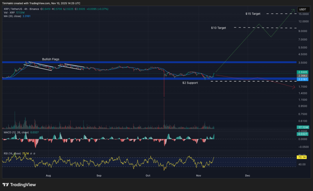Click the TradingView wordmark at the bottom
The width and height of the screenshot is (313, 191).
pos(23,185)
